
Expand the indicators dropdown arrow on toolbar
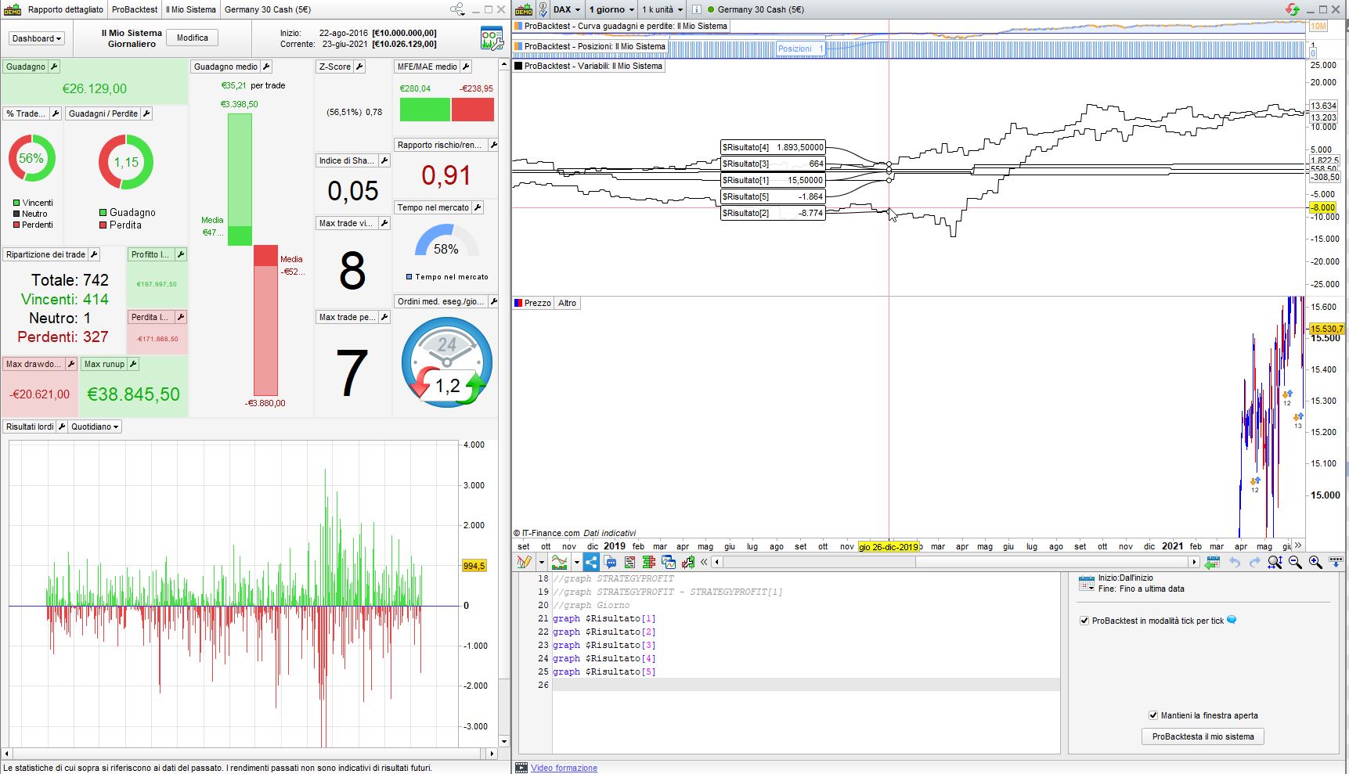click(577, 562)
